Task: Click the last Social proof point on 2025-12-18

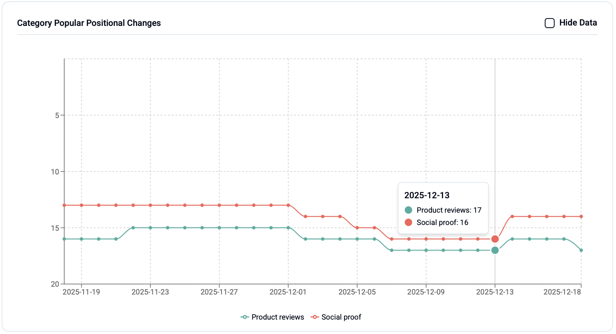Action: [x=581, y=216]
